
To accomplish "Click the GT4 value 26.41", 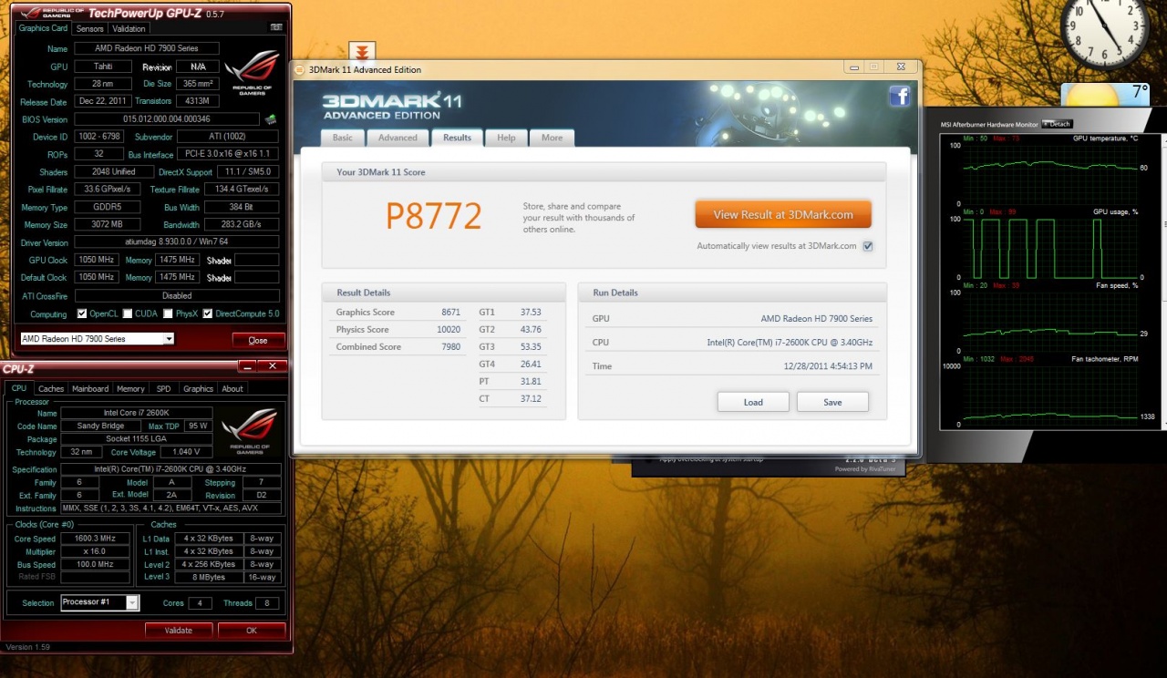I will click(x=530, y=364).
